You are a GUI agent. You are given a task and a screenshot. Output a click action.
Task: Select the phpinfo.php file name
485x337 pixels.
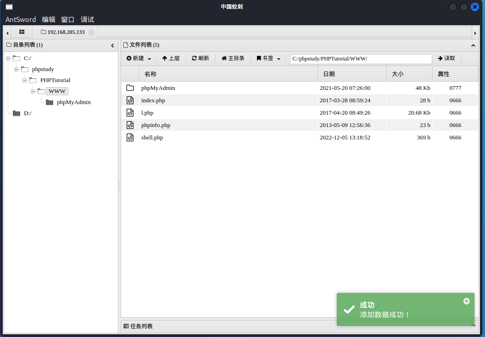click(x=156, y=125)
